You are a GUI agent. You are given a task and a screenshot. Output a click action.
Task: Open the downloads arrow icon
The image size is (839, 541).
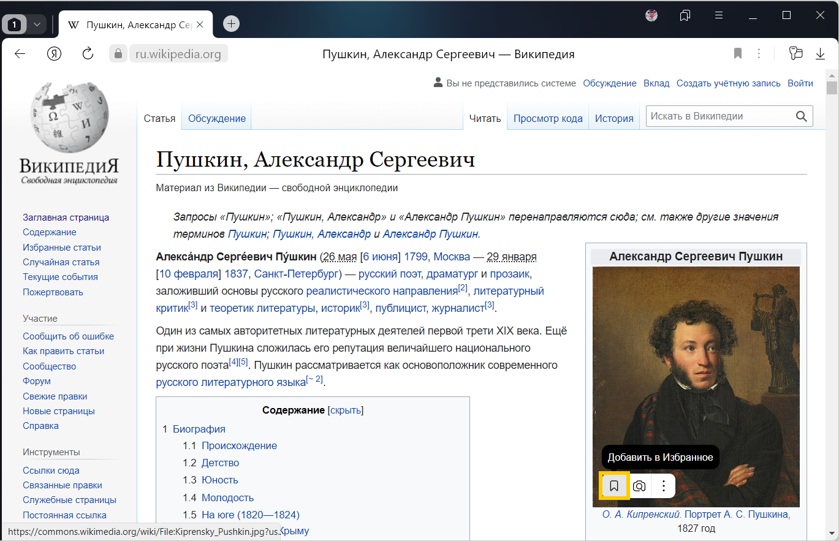(x=820, y=54)
